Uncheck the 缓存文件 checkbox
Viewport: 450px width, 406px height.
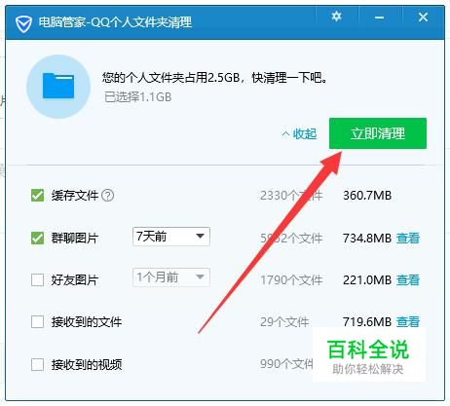point(37,196)
